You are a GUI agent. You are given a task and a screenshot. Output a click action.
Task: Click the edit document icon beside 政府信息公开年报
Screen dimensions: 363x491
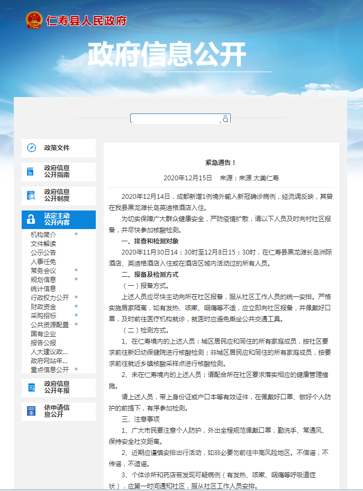[x=32, y=388]
